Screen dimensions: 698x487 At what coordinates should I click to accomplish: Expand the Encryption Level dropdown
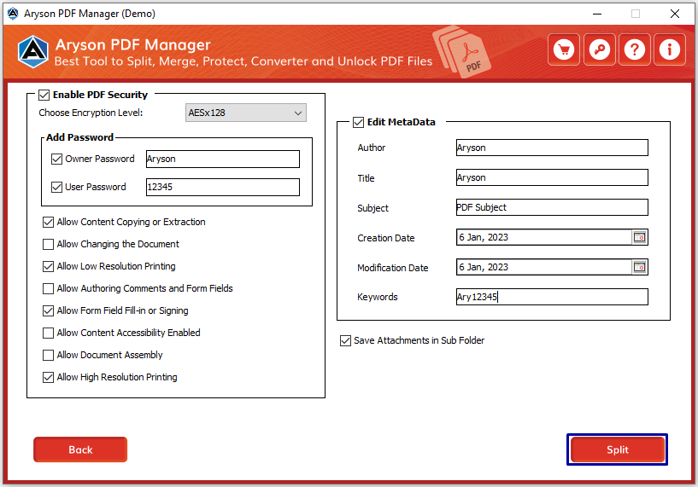coord(246,113)
